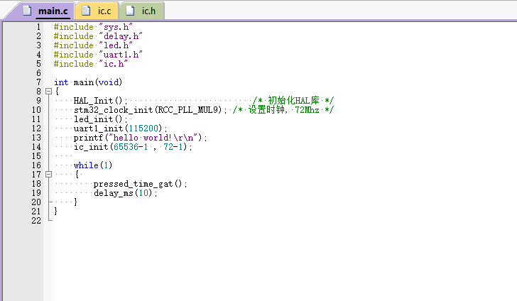Click the delay_ms(10) call

pos(125,193)
